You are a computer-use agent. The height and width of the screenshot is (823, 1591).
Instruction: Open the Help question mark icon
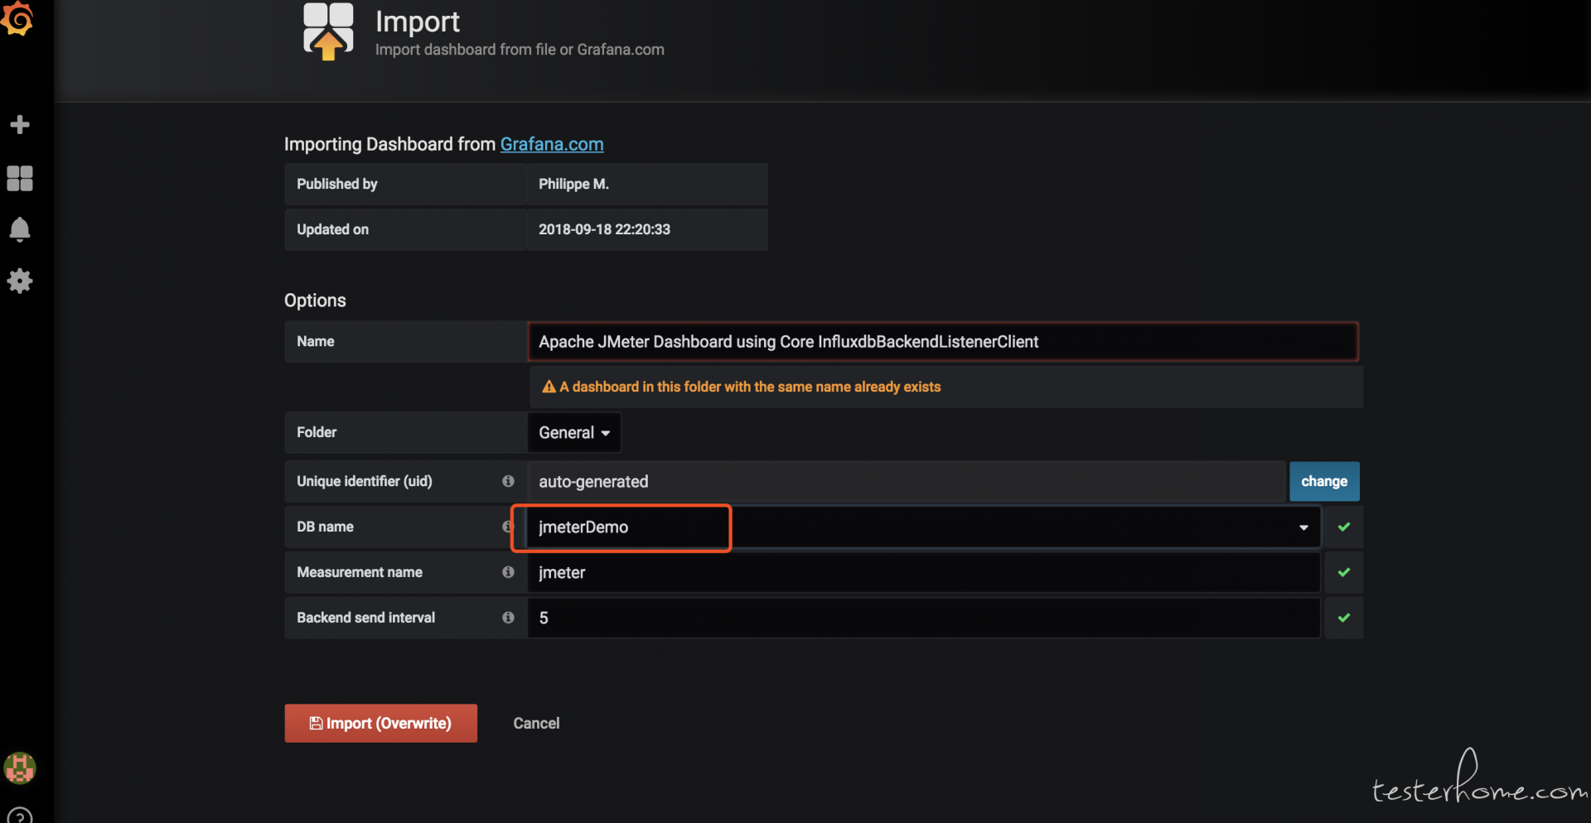pyautogui.click(x=20, y=816)
